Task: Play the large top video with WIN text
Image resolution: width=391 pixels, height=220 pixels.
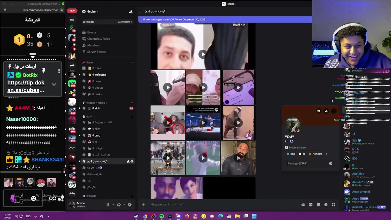Action: tap(203, 54)
